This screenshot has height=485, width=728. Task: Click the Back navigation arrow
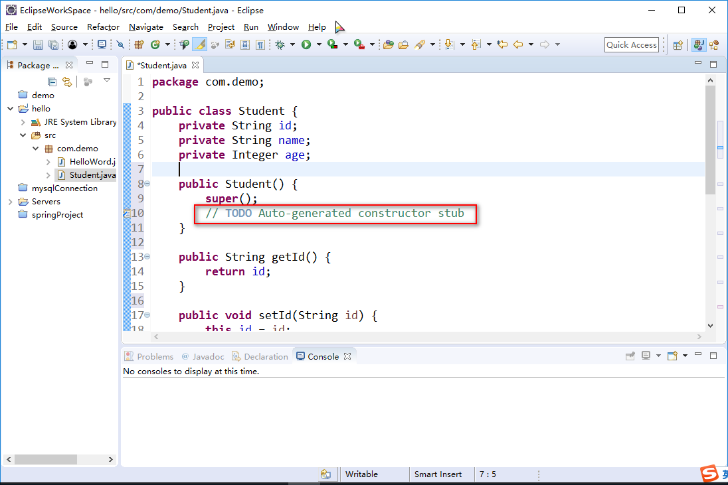[x=518, y=44]
